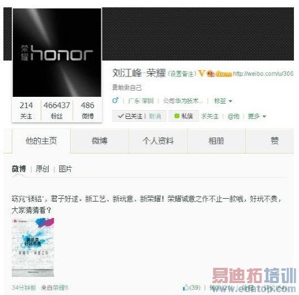Click the green 私信 message icon
The width and height of the screenshot is (299, 295).
point(177,116)
